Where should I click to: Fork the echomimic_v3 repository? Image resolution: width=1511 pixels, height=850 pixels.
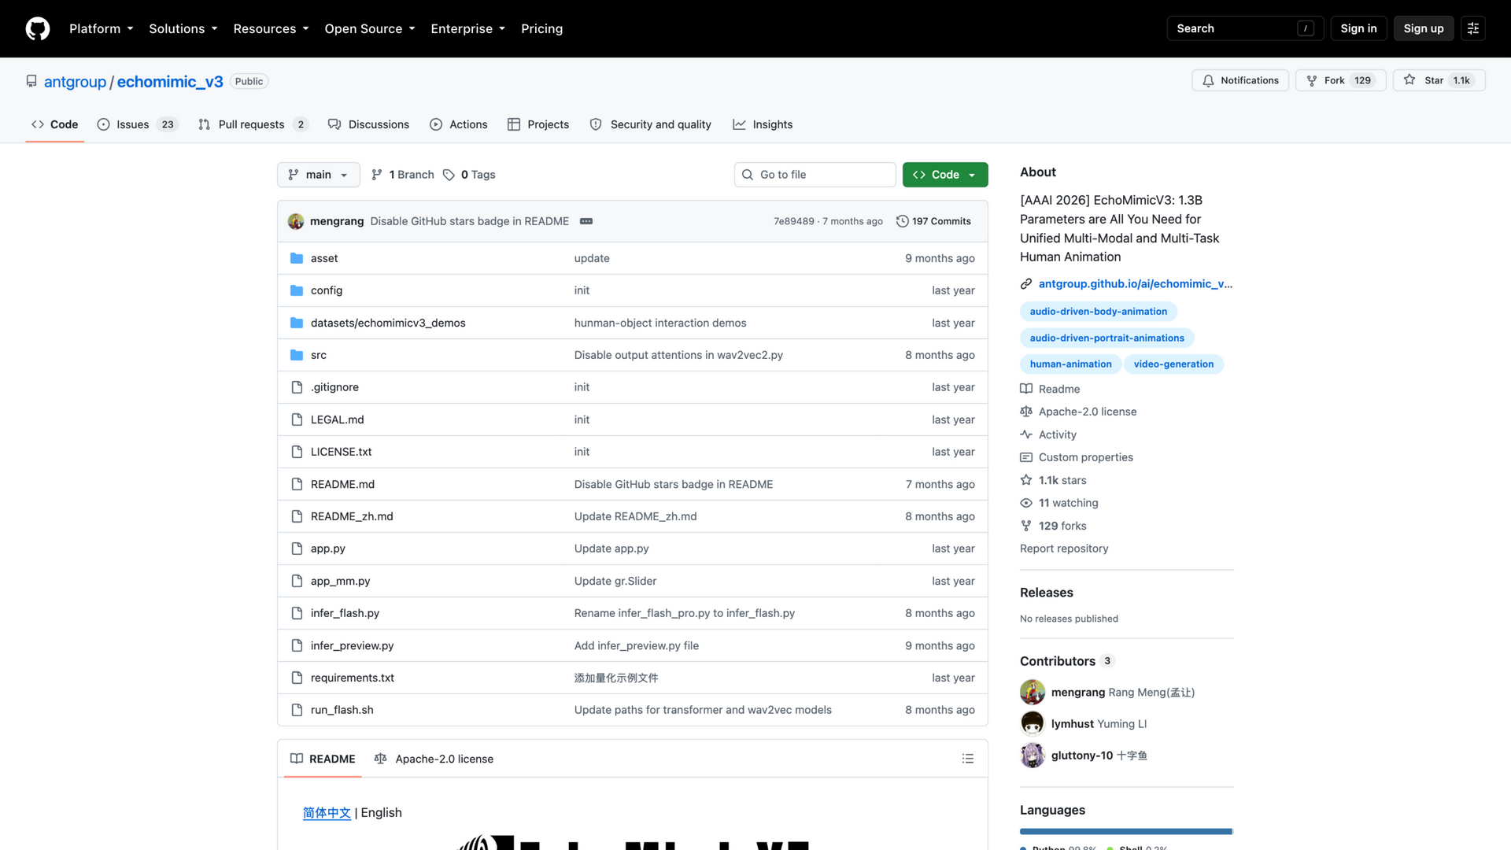[1341, 80]
